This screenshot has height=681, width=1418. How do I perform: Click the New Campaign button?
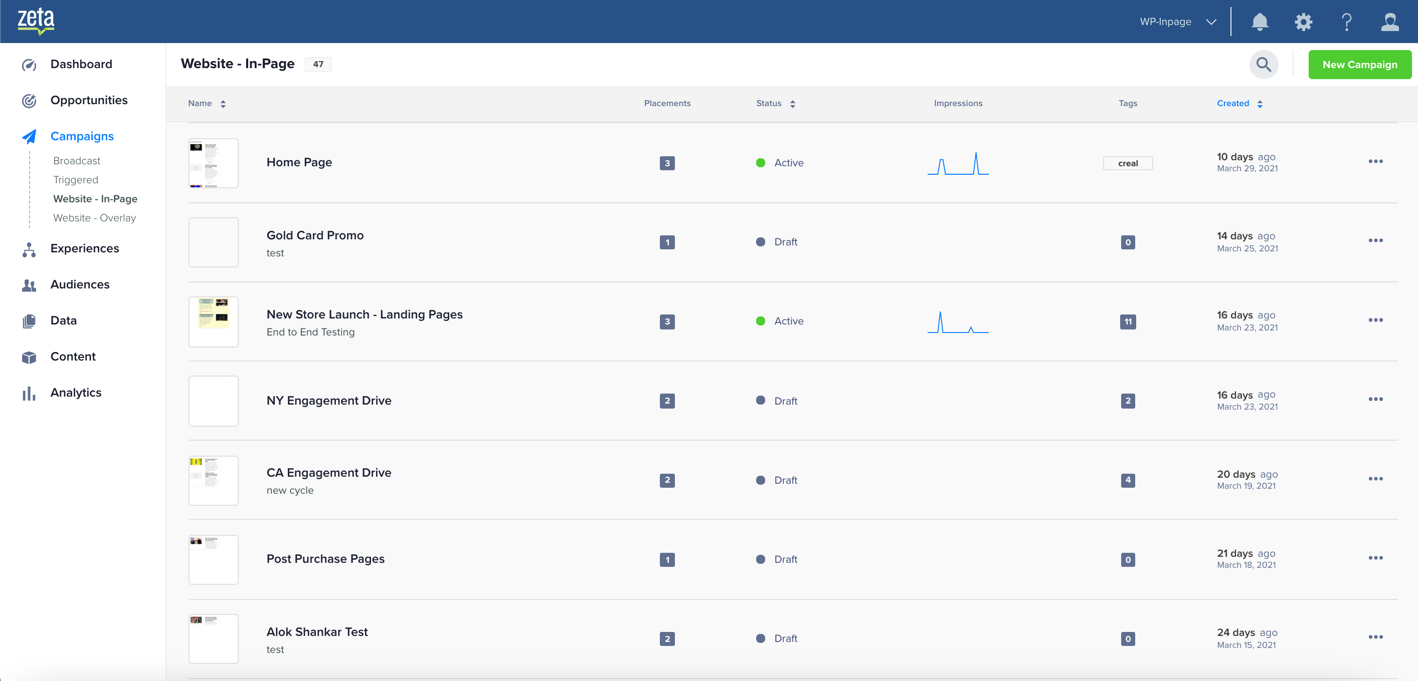point(1359,64)
